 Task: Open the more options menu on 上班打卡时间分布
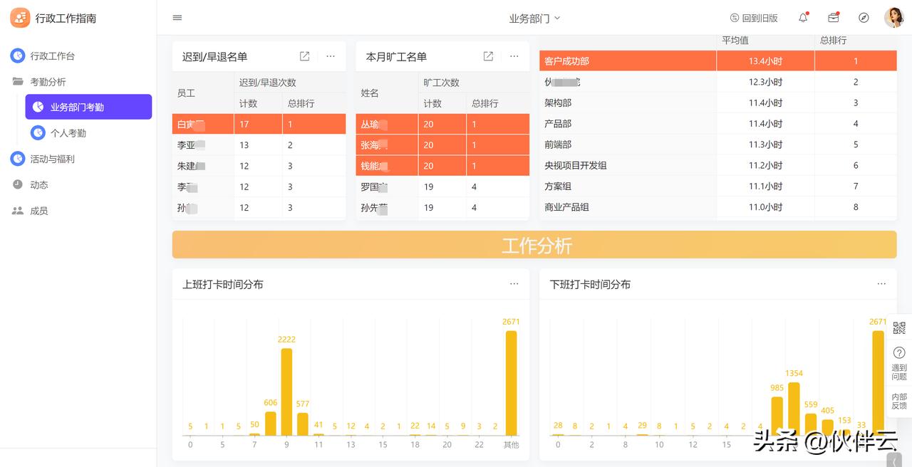(x=514, y=283)
